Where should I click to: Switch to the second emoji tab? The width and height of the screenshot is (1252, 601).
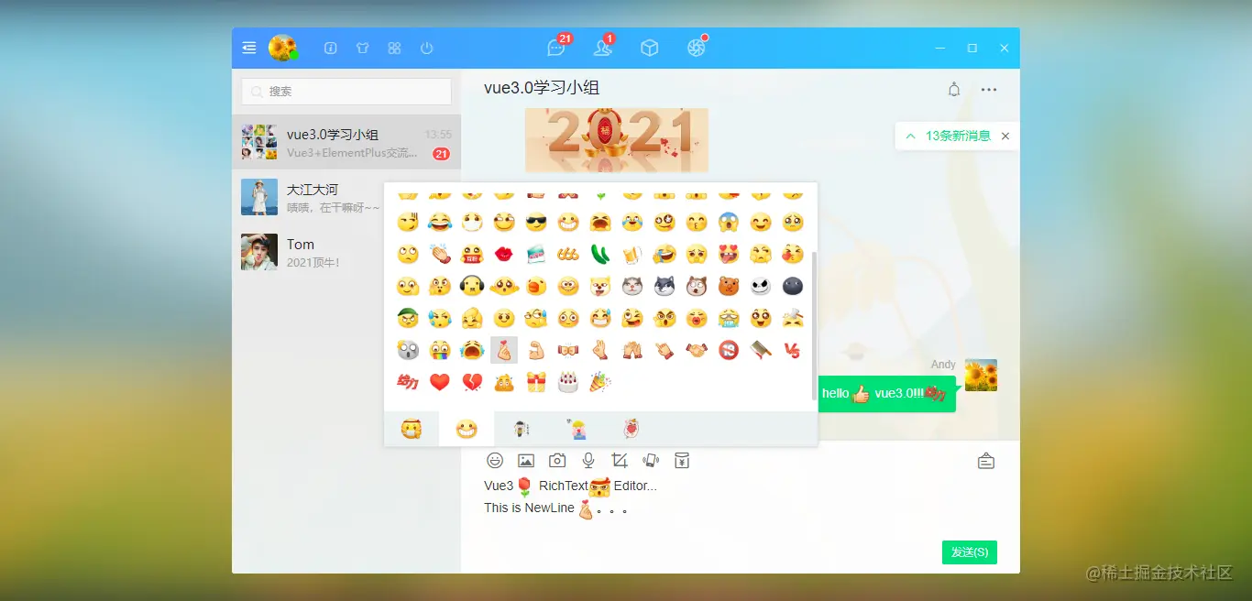pyautogui.click(x=467, y=429)
